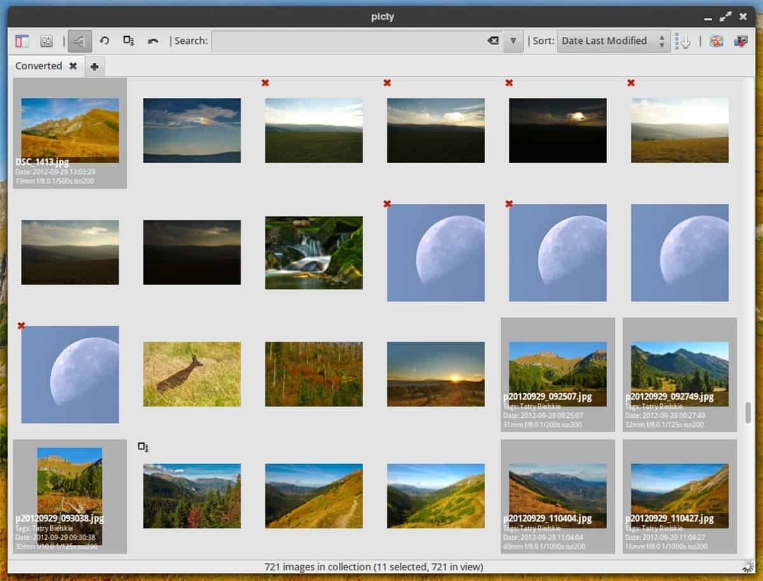Add a new tab with plus button
The image size is (763, 581).
point(94,67)
